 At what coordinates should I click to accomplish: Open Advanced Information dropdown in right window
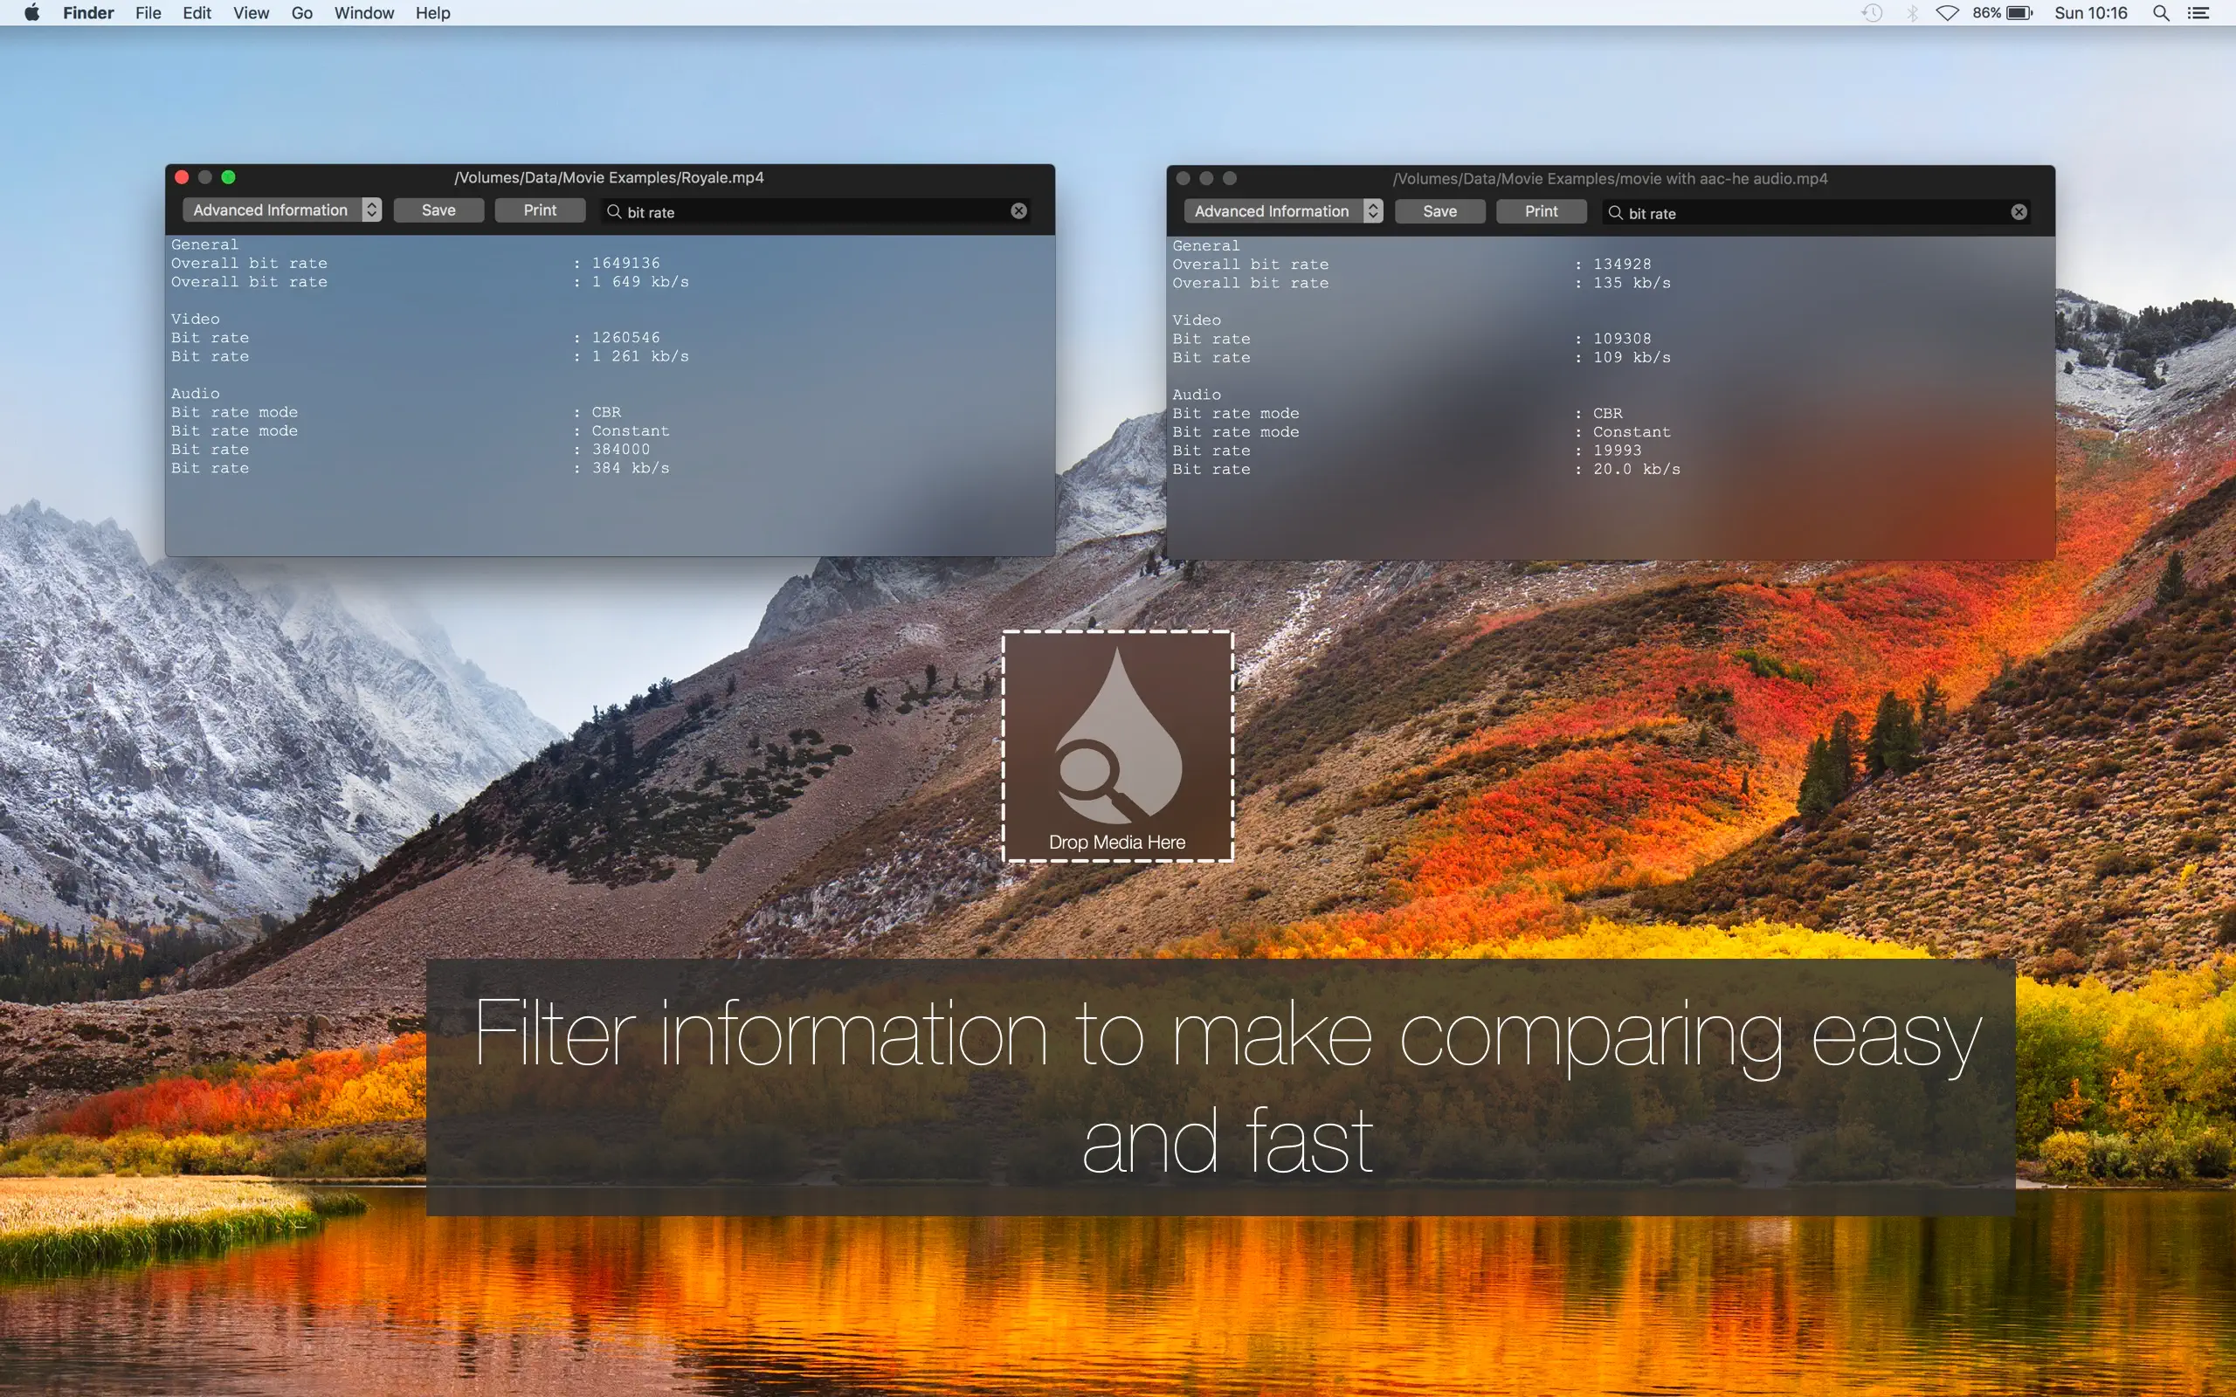pyautogui.click(x=1282, y=211)
